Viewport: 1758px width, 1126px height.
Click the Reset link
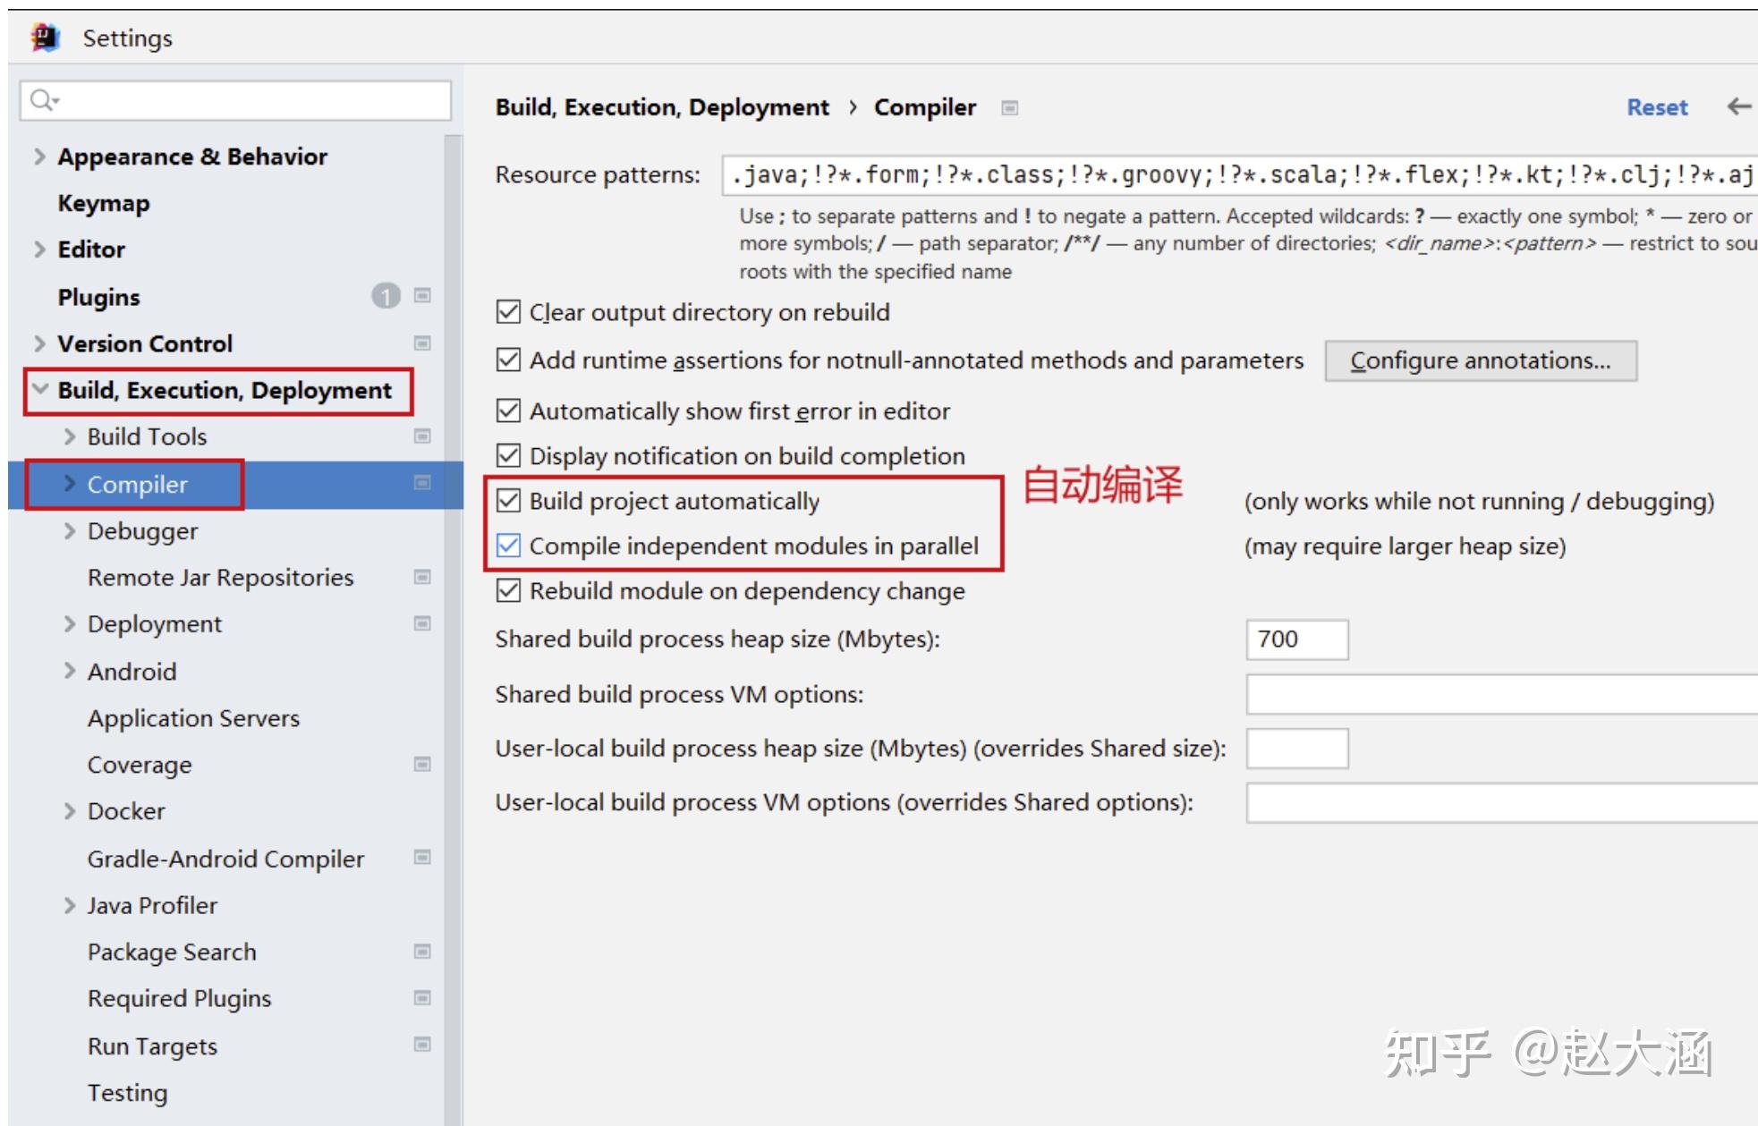tap(1656, 107)
